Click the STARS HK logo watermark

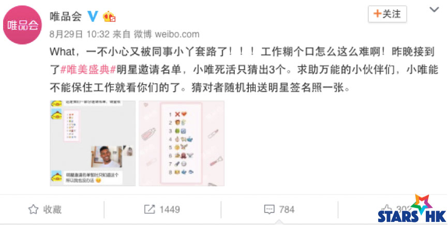[x=412, y=209]
